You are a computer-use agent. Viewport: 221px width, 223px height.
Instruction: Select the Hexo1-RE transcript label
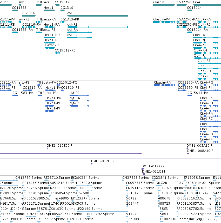point(51,40)
